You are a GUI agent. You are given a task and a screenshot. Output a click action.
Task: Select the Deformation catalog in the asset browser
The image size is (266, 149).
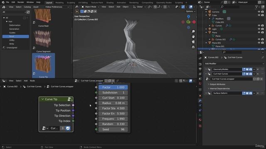(x=15, y=25)
